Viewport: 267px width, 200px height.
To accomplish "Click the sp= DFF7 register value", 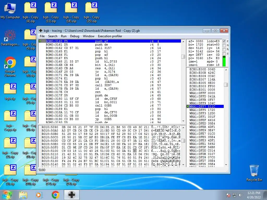I will [x=196, y=55].
